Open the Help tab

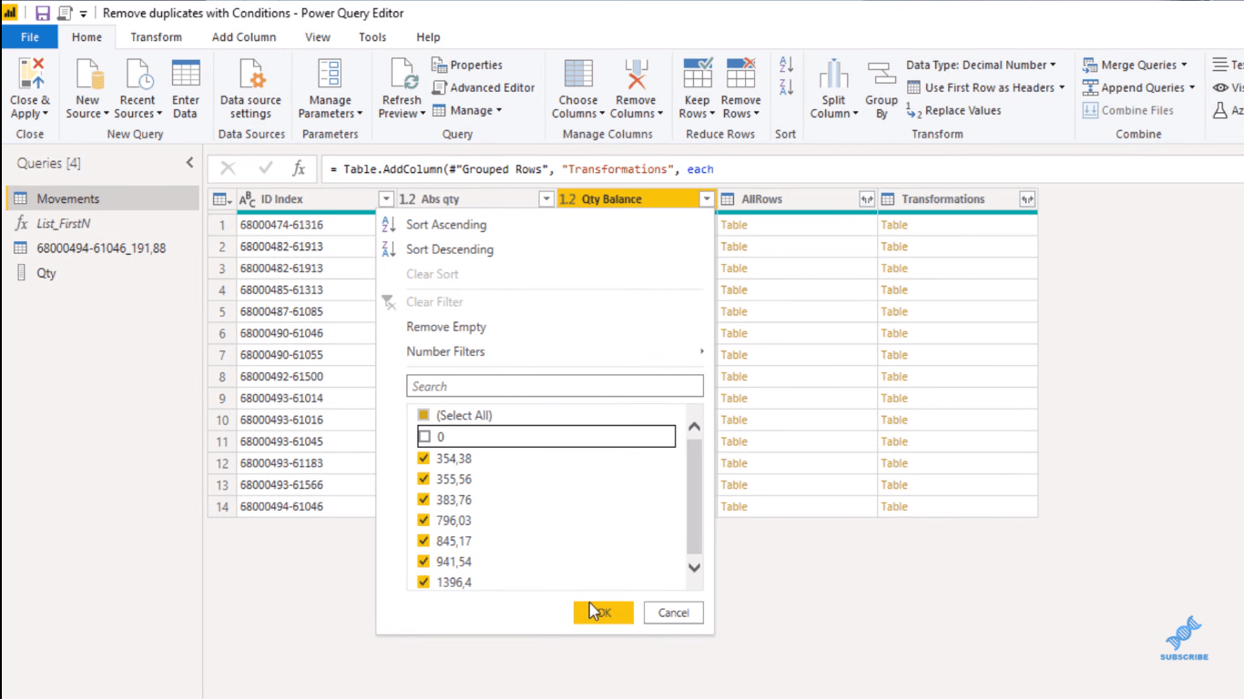click(428, 37)
